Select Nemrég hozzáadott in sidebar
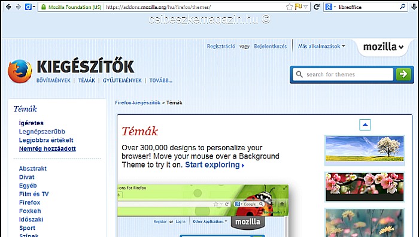 click(47, 148)
